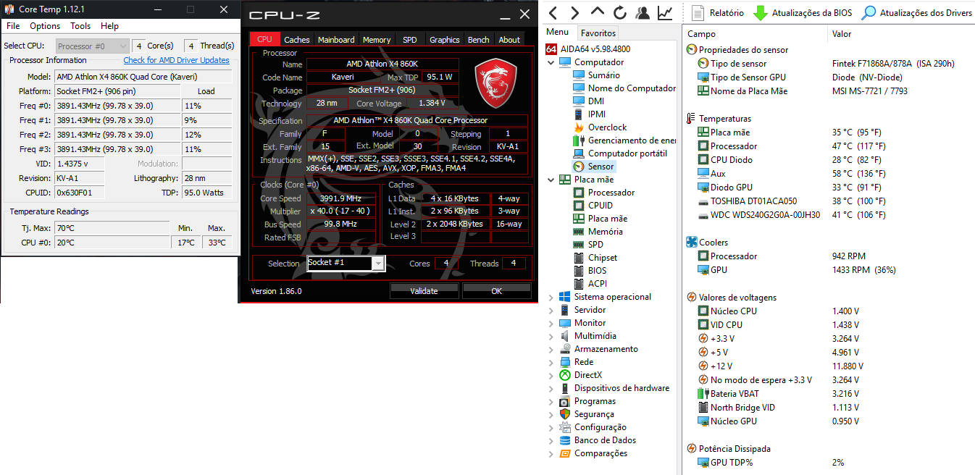Select Dispositivos de hardware tree item
975x475 pixels.
pos(614,388)
